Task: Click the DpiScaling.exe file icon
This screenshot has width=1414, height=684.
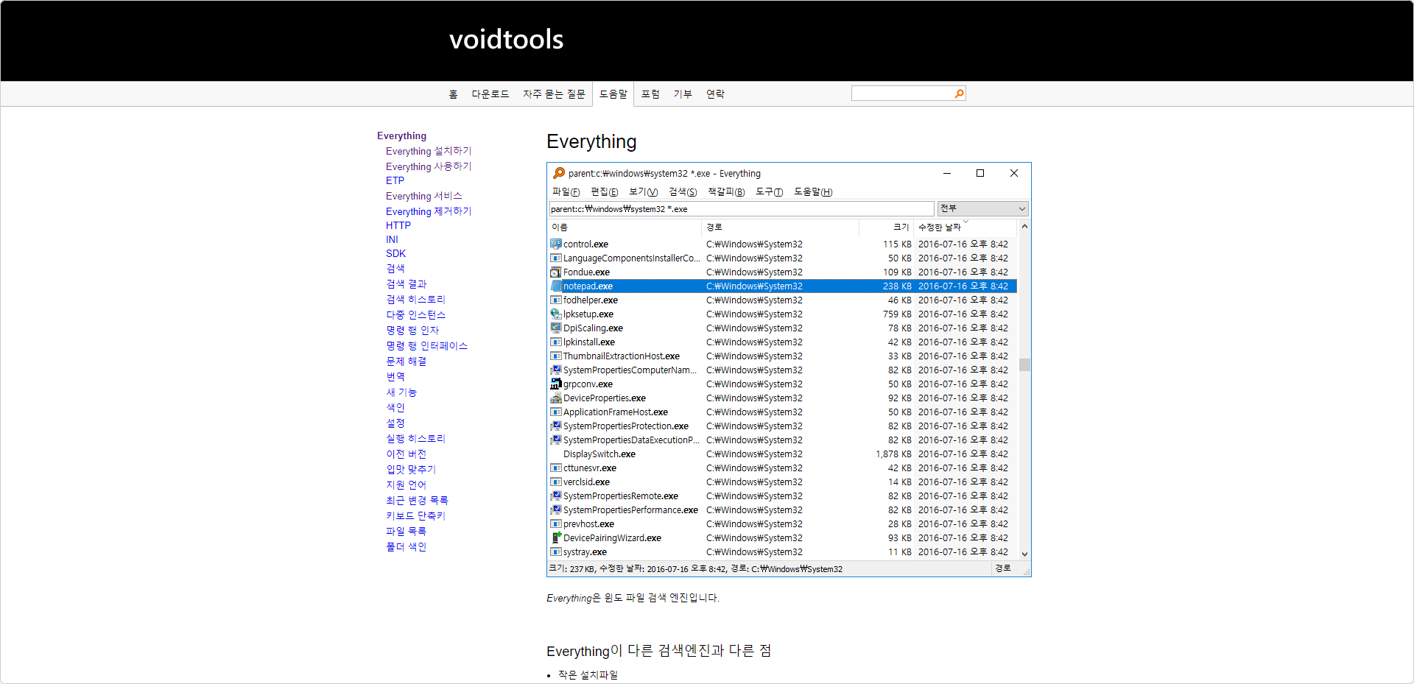Action: (x=556, y=328)
